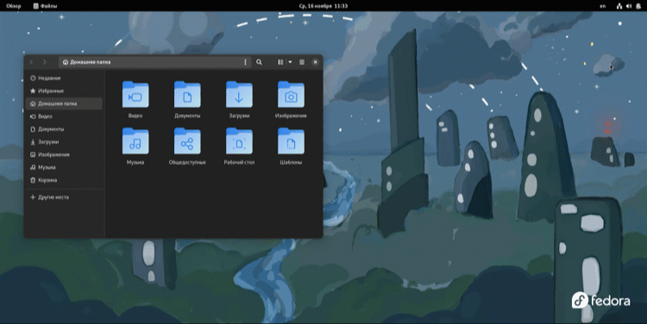The image size is (647, 324).
Task: Open the Файлы app menu
Action: [x=46, y=6]
